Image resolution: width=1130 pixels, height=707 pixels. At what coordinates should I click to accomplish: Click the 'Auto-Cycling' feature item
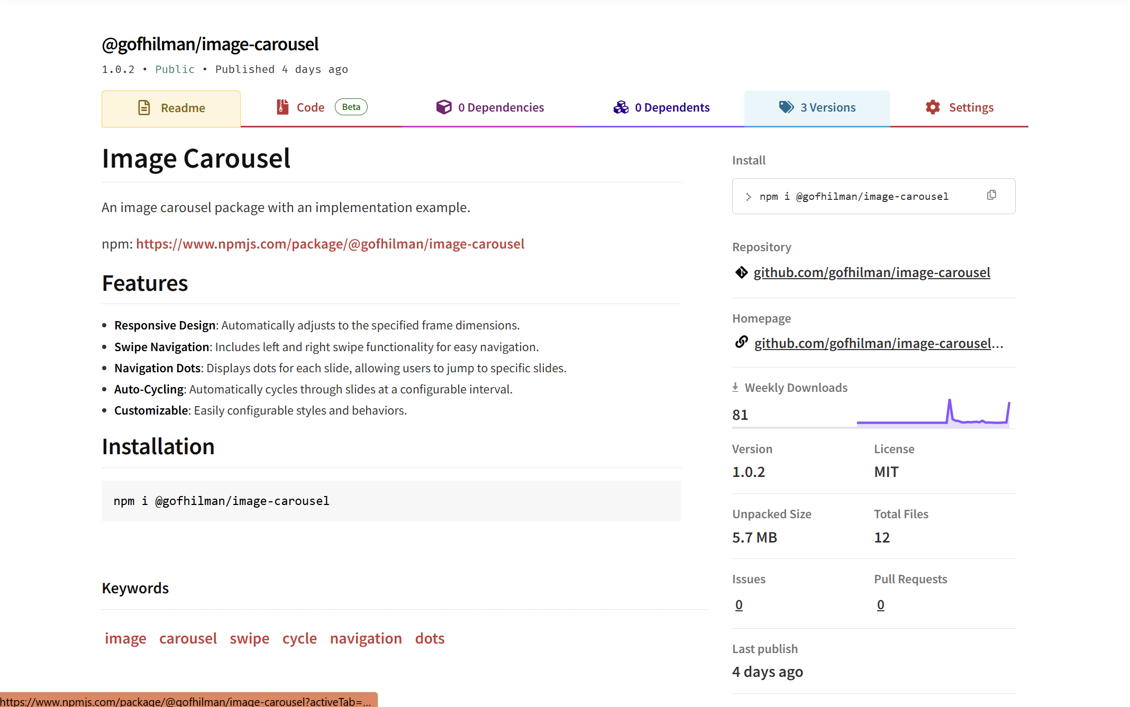[x=313, y=389]
